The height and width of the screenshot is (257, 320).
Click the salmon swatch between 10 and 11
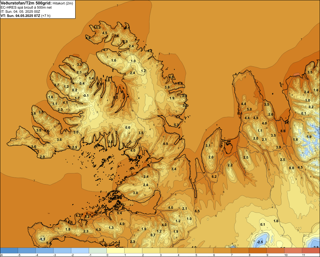293,251
